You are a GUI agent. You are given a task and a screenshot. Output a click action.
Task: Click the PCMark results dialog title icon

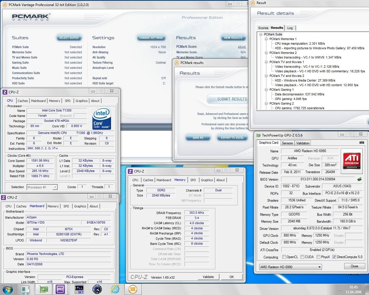tap(177, 63)
